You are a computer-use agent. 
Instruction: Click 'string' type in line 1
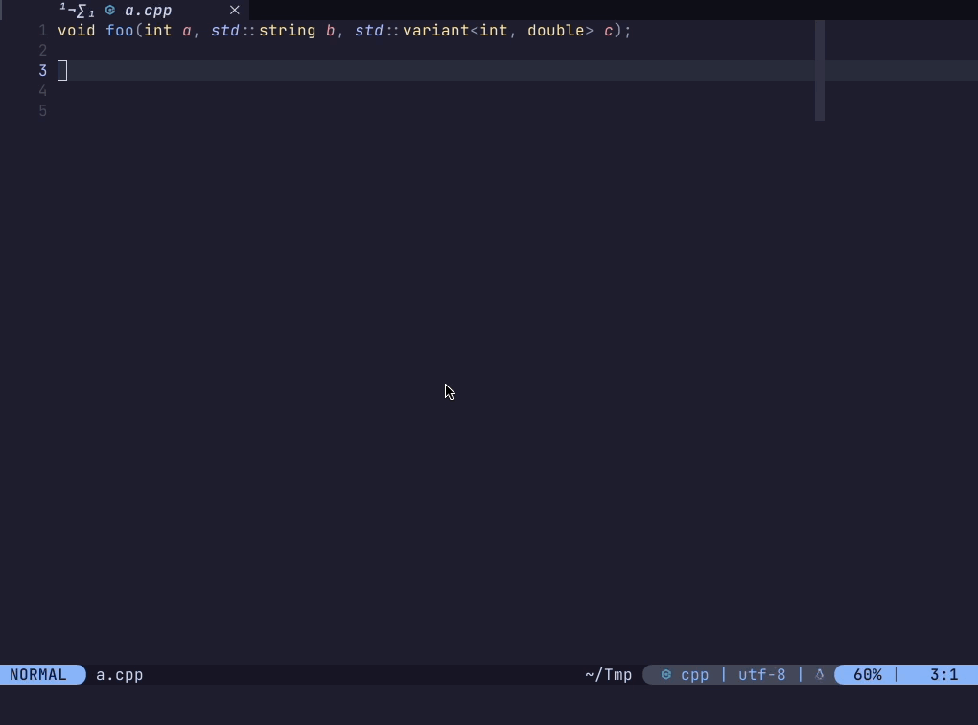pyautogui.click(x=288, y=31)
